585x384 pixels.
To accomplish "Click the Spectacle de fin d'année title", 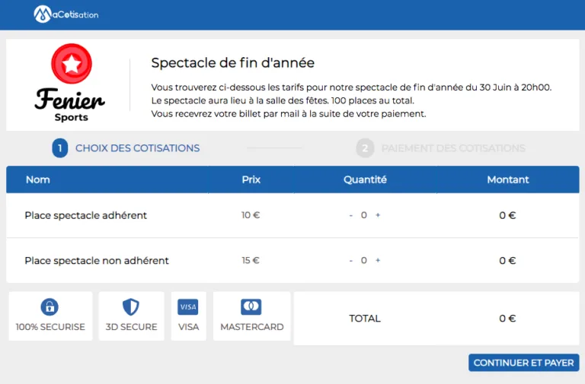I will 233,62.
